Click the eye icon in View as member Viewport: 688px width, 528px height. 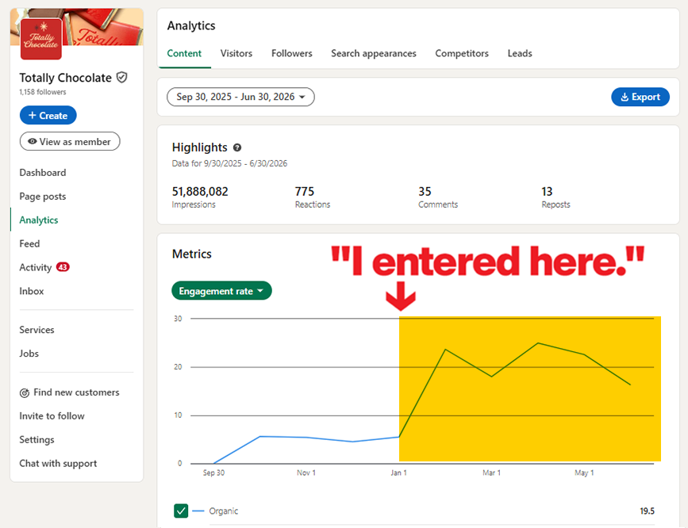[x=32, y=142]
